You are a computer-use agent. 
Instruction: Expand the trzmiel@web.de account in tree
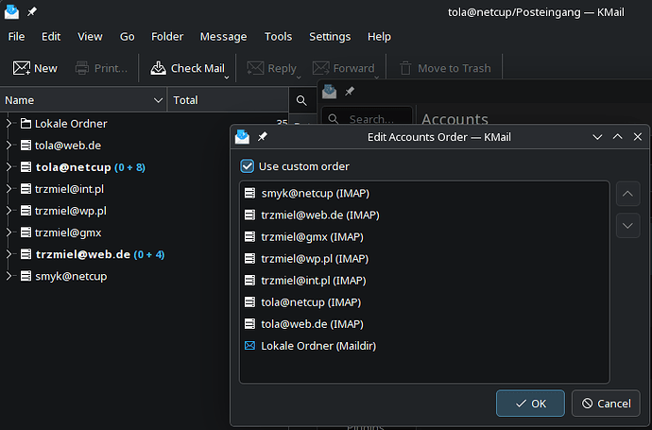click(x=9, y=254)
